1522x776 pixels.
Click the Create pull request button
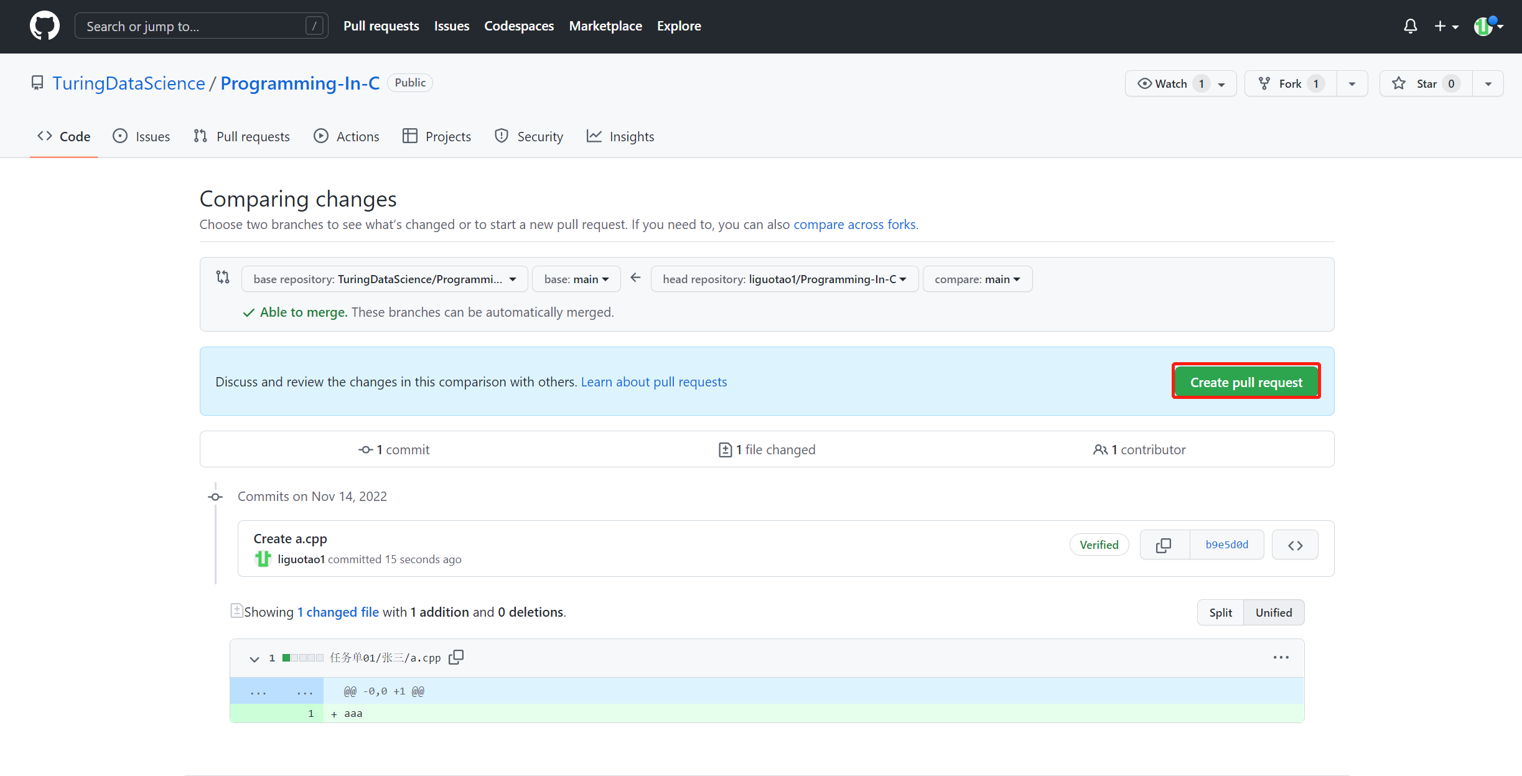click(1246, 381)
